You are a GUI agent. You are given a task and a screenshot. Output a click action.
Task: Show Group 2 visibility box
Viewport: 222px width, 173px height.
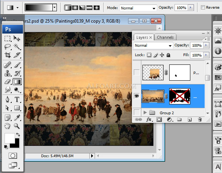(x=136, y=113)
